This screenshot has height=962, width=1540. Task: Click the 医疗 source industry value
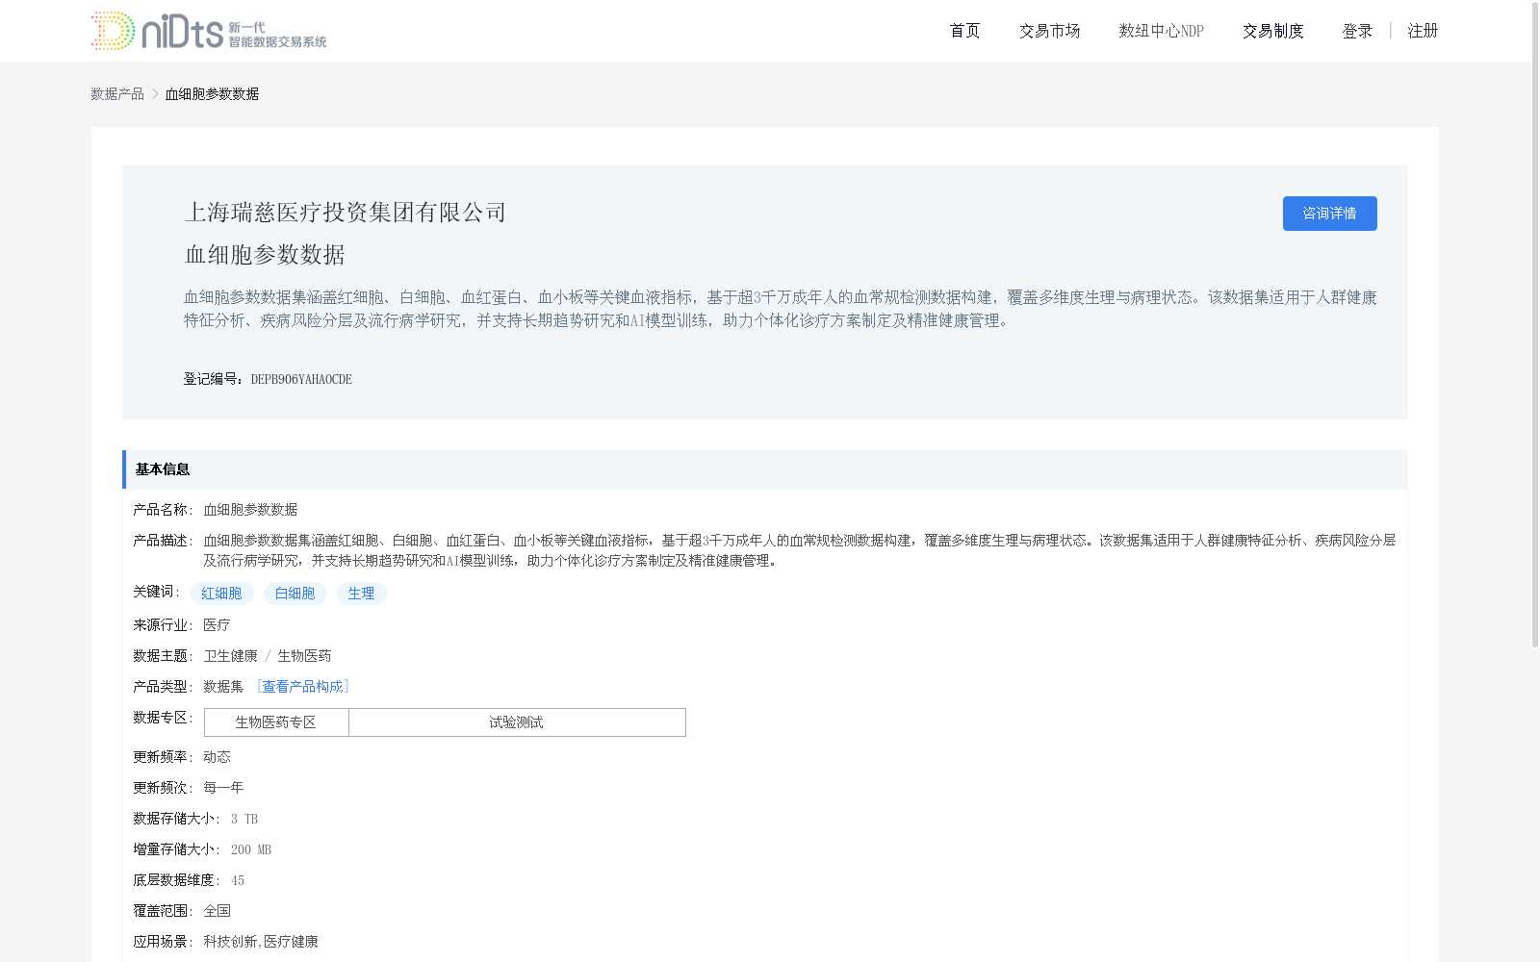[217, 625]
